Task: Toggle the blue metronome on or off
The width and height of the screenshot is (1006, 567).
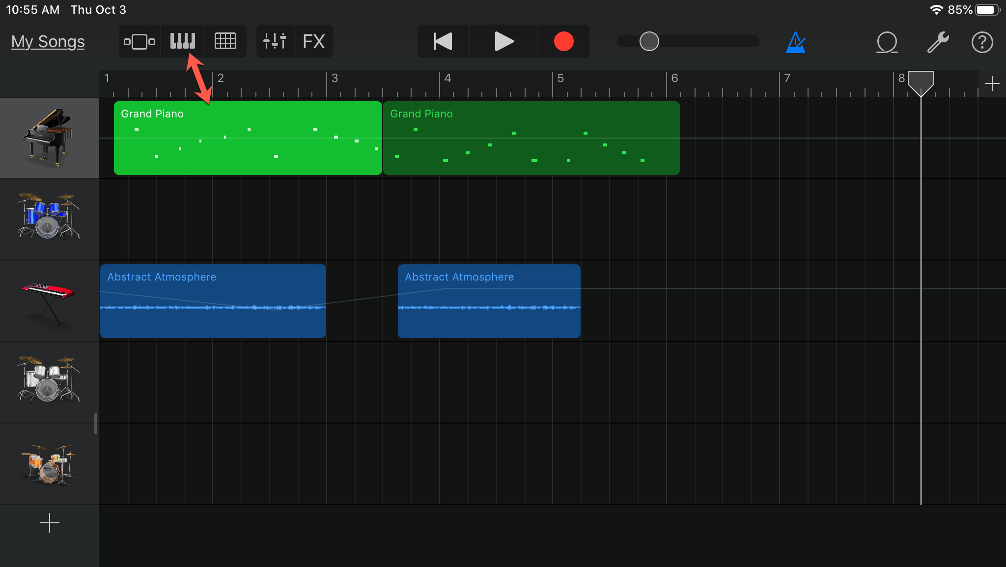Action: click(x=795, y=42)
